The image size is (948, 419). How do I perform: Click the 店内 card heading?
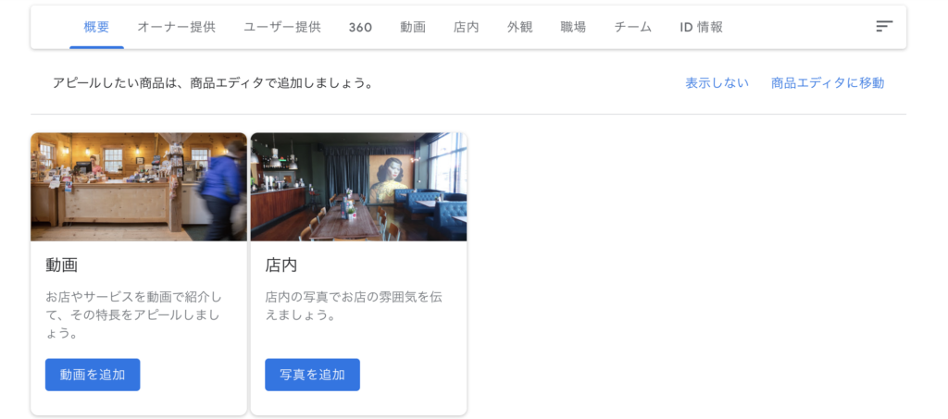click(281, 265)
